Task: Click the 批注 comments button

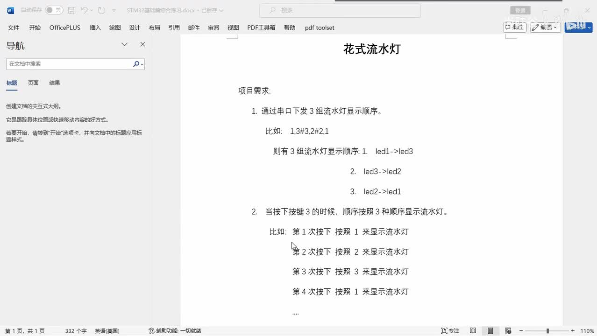Action: (x=515, y=27)
